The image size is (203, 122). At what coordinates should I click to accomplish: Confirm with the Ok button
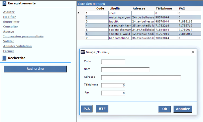[x=165, y=109]
